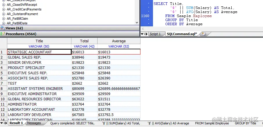
Task: Select the Result 1 tab
Action: 16,123
